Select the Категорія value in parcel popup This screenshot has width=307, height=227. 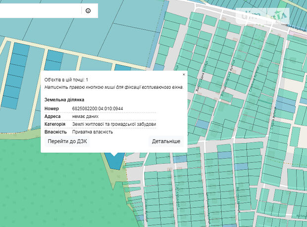tap(114, 124)
